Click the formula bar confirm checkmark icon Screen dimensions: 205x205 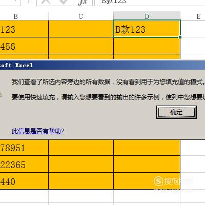pyautogui.click(x=64, y=2)
